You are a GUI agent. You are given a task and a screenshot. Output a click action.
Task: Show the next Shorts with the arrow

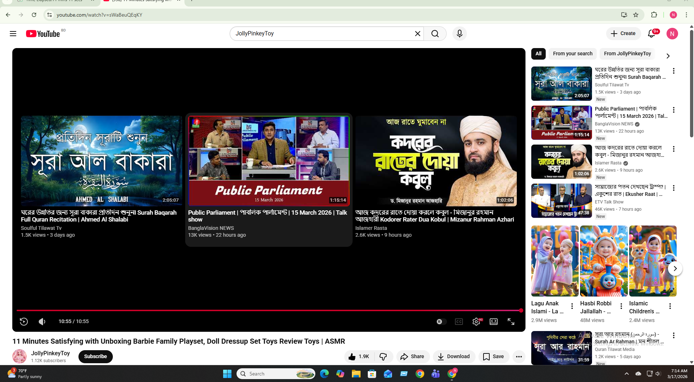[x=675, y=269]
